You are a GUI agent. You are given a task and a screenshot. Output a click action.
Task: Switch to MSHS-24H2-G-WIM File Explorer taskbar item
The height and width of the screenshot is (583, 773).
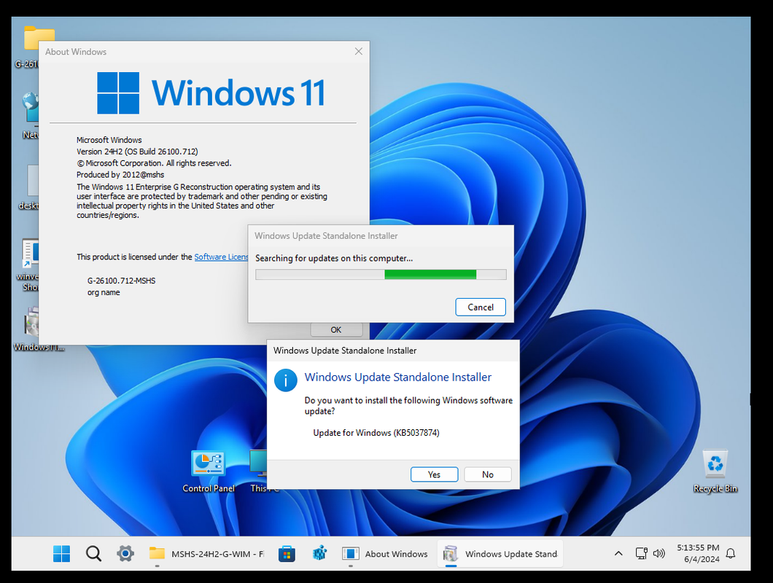206,554
